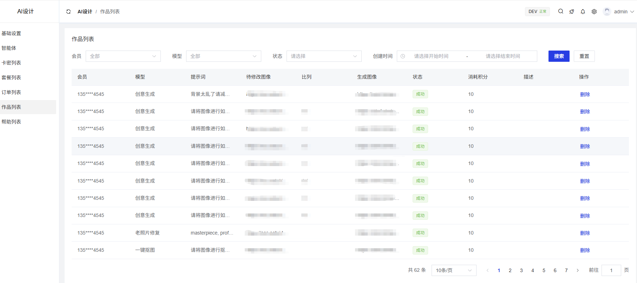The height and width of the screenshot is (283, 637).
Task: Click the refresh icon beside breadcrumb
Action: (68, 12)
